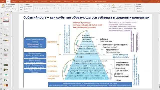The width and height of the screenshot is (160, 90).
Task: Click Zurücksetzen to reset the slide
Action: (x=28, y=7)
